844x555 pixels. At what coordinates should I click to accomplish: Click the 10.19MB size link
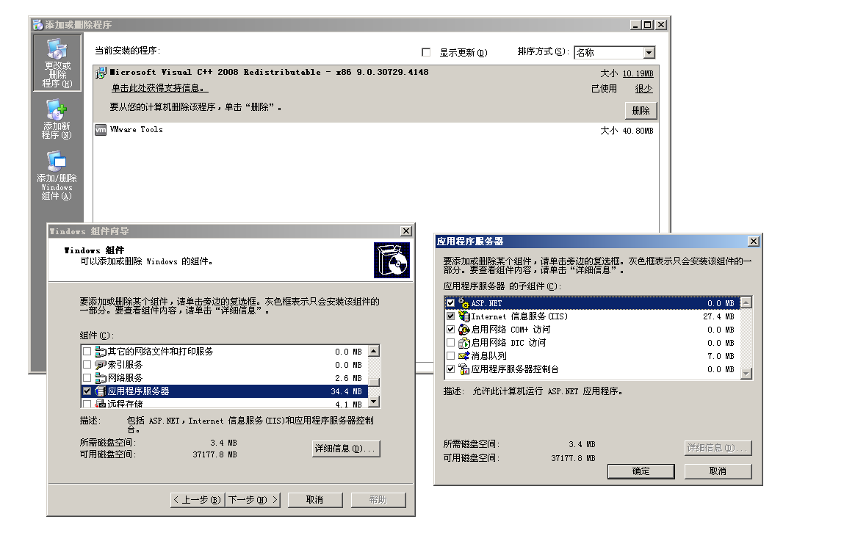pyautogui.click(x=638, y=73)
